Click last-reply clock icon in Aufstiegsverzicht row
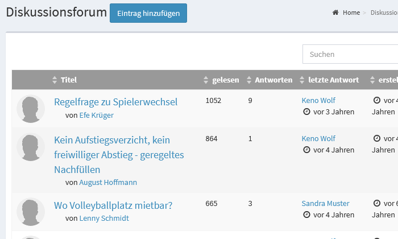This screenshot has width=398, height=239. [306, 150]
